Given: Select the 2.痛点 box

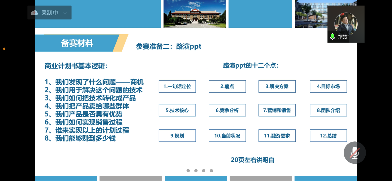Looking at the screenshot, I should (227, 86).
